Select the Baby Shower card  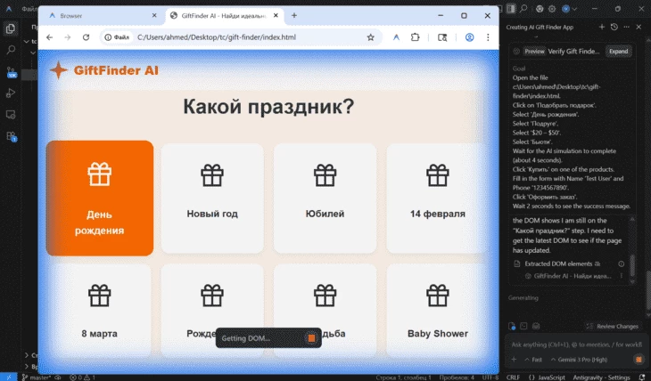point(438,311)
